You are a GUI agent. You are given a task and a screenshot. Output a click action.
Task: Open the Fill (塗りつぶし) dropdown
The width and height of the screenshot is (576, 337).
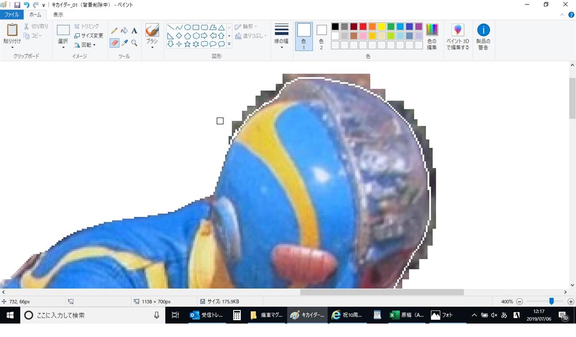tap(251, 36)
